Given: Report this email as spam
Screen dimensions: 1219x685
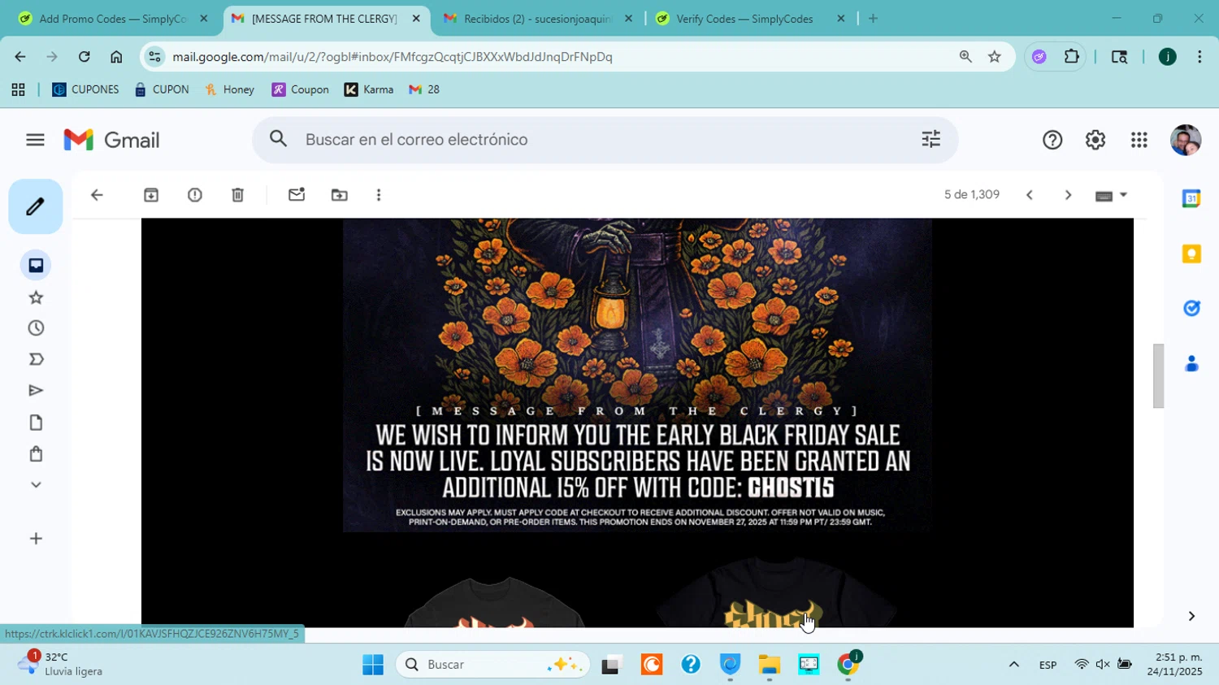Looking at the screenshot, I should [x=195, y=195].
